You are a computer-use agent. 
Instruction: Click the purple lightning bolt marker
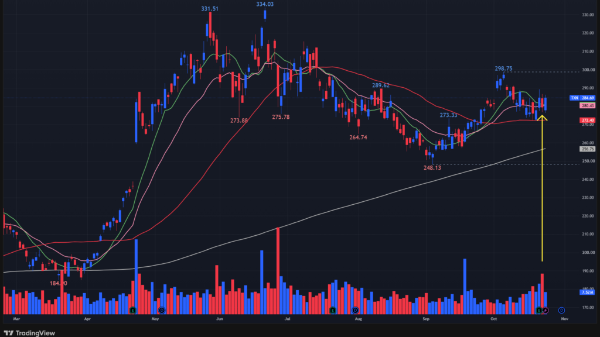pyautogui.click(x=546, y=310)
